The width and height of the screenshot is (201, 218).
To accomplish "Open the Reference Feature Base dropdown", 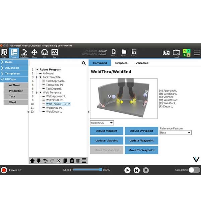I will (x=176, y=132).
